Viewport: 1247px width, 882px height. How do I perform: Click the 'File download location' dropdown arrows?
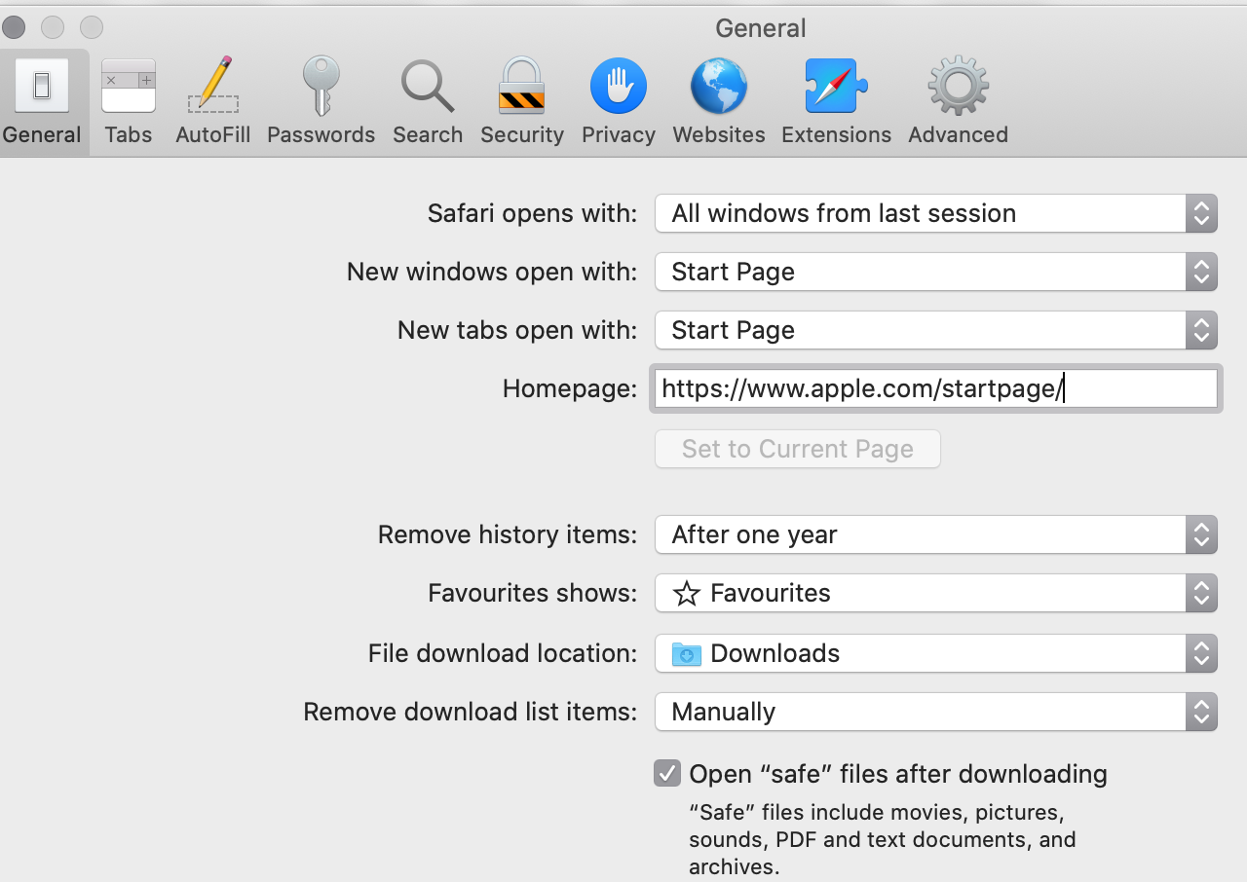click(1201, 653)
